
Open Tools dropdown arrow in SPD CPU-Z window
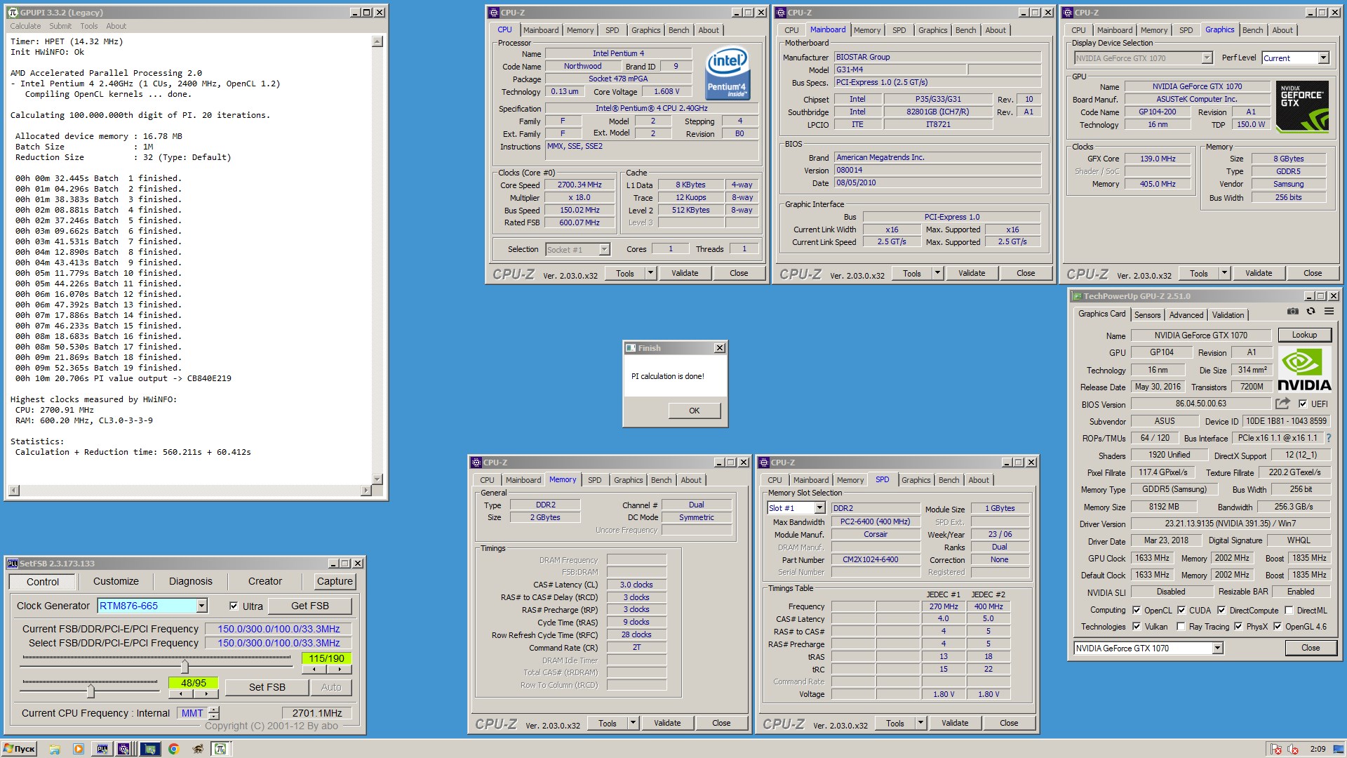click(x=920, y=723)
